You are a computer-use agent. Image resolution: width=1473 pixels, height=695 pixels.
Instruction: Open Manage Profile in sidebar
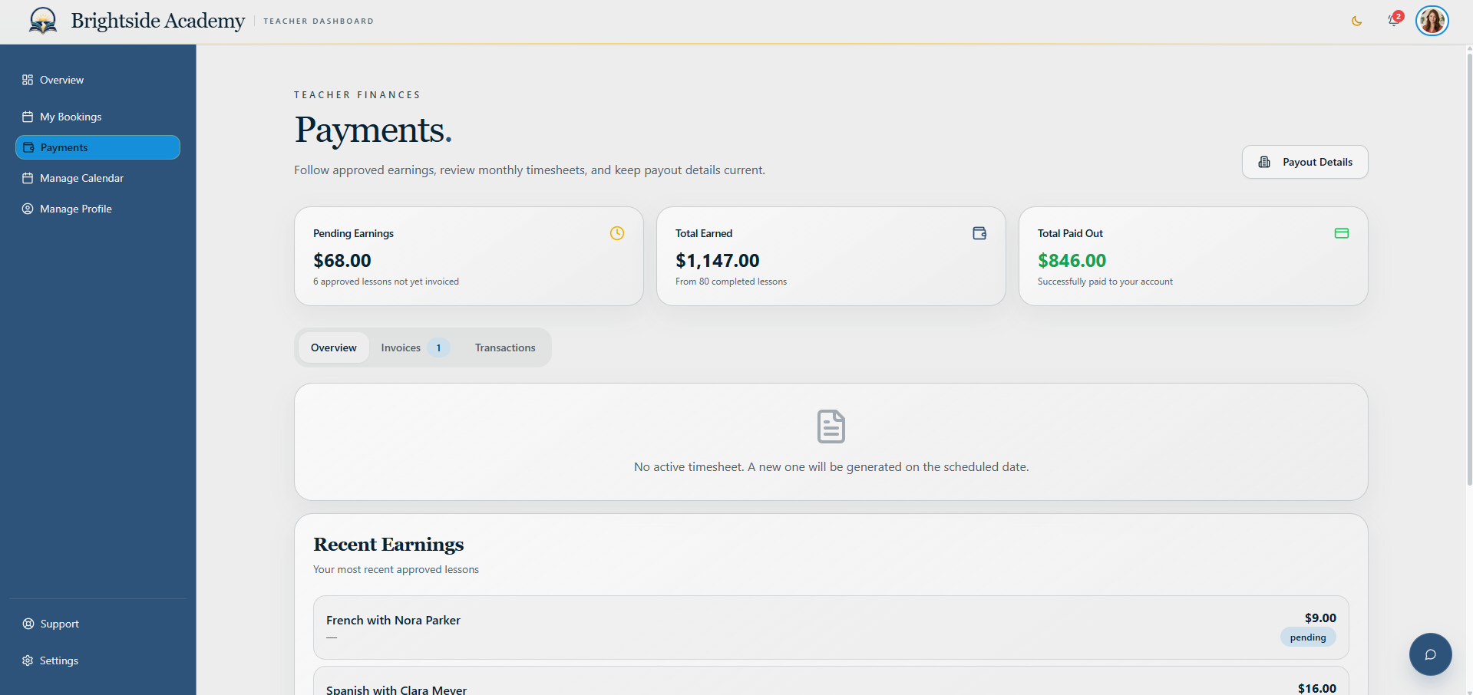click(97, 209)
